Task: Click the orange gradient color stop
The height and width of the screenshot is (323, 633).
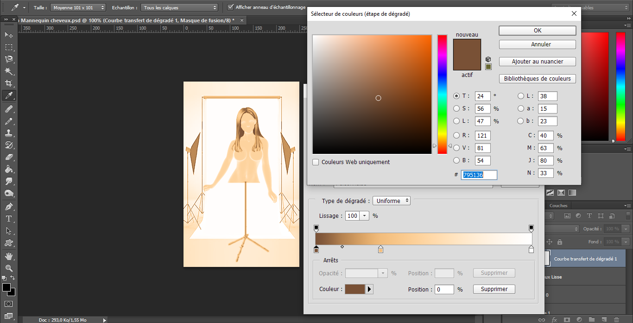Action: [x=380, y=250]
